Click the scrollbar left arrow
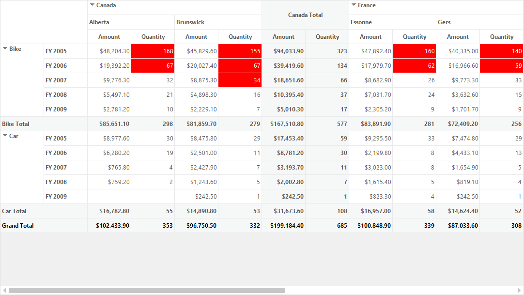This screenshot has height=295, width=524. [4, 290]
